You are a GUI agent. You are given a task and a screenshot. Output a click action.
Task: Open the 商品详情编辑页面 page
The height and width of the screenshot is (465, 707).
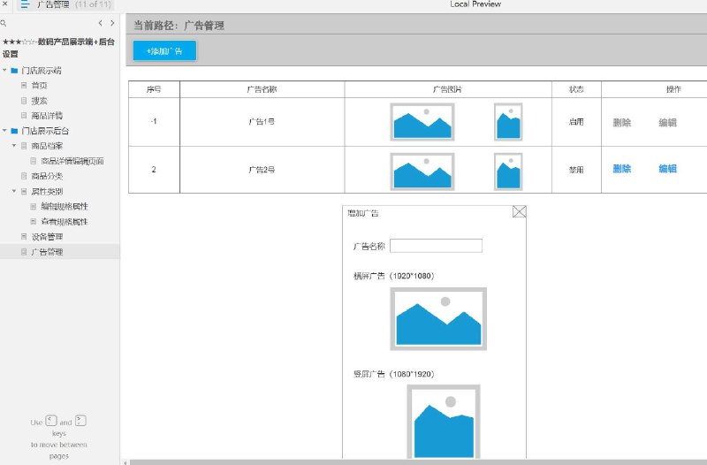click(72, 161)
